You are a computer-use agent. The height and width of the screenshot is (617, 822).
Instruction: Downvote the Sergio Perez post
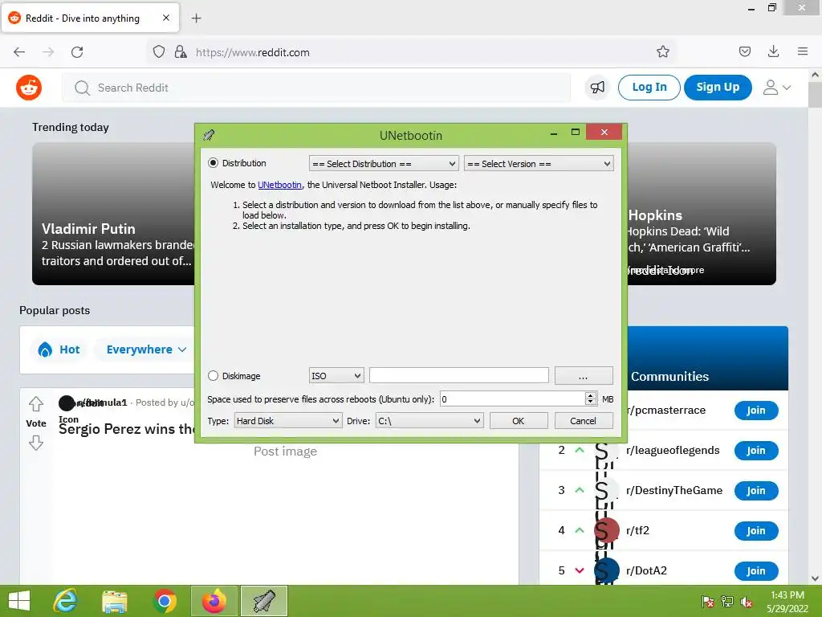(36, 443)
